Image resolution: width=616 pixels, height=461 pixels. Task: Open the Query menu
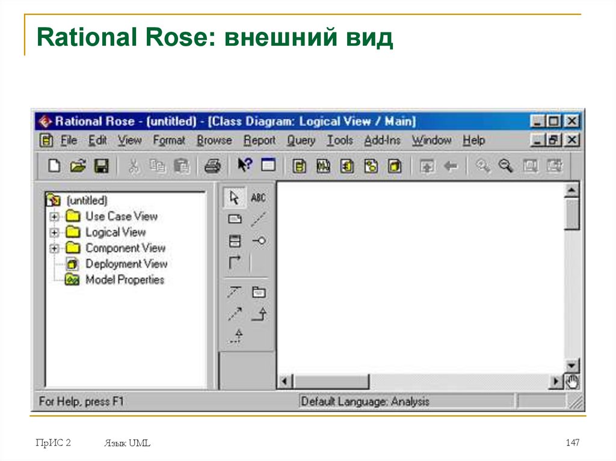click(x=301, y=141)
